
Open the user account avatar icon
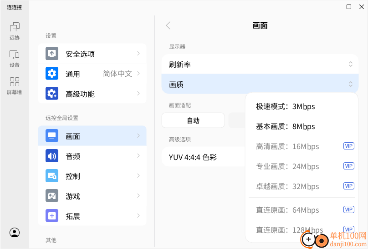point(15,232)
